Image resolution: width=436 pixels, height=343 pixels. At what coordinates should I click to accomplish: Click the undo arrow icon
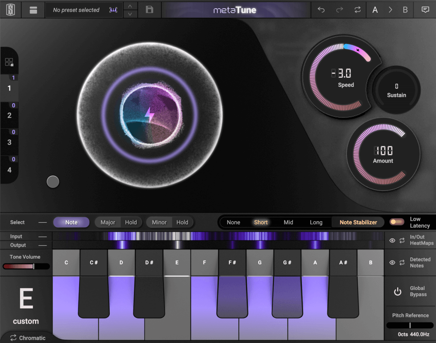point(321,9)
